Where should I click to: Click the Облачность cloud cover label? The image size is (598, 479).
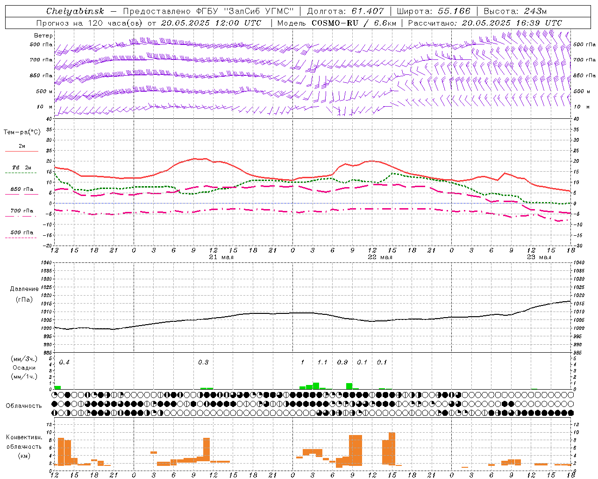pos(24,406)
